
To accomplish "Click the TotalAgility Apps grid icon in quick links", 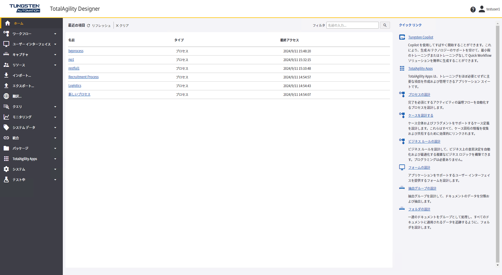I will pos(402,69).
